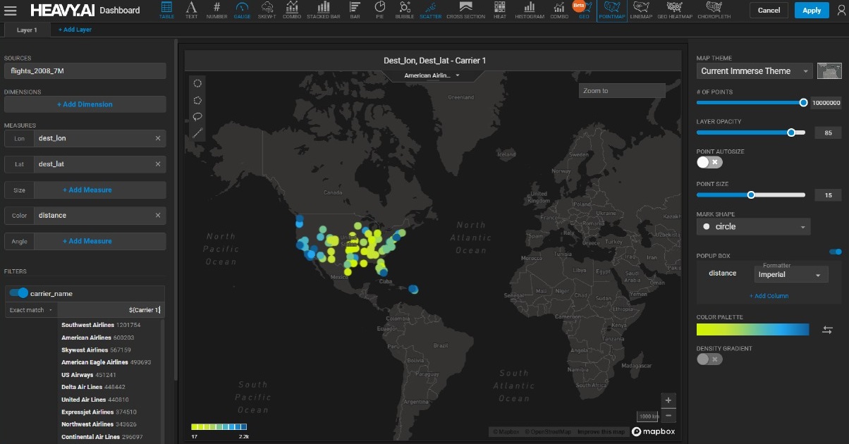Click the Add Dimension button
The image size is (849, 444).
click(85, 104)
